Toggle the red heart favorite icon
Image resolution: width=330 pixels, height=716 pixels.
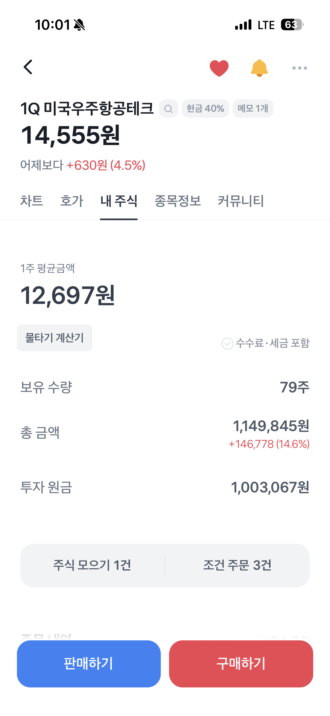219,68
